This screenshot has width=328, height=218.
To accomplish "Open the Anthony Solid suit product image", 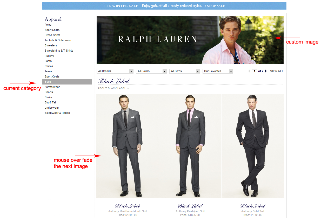I will point(253,146).
